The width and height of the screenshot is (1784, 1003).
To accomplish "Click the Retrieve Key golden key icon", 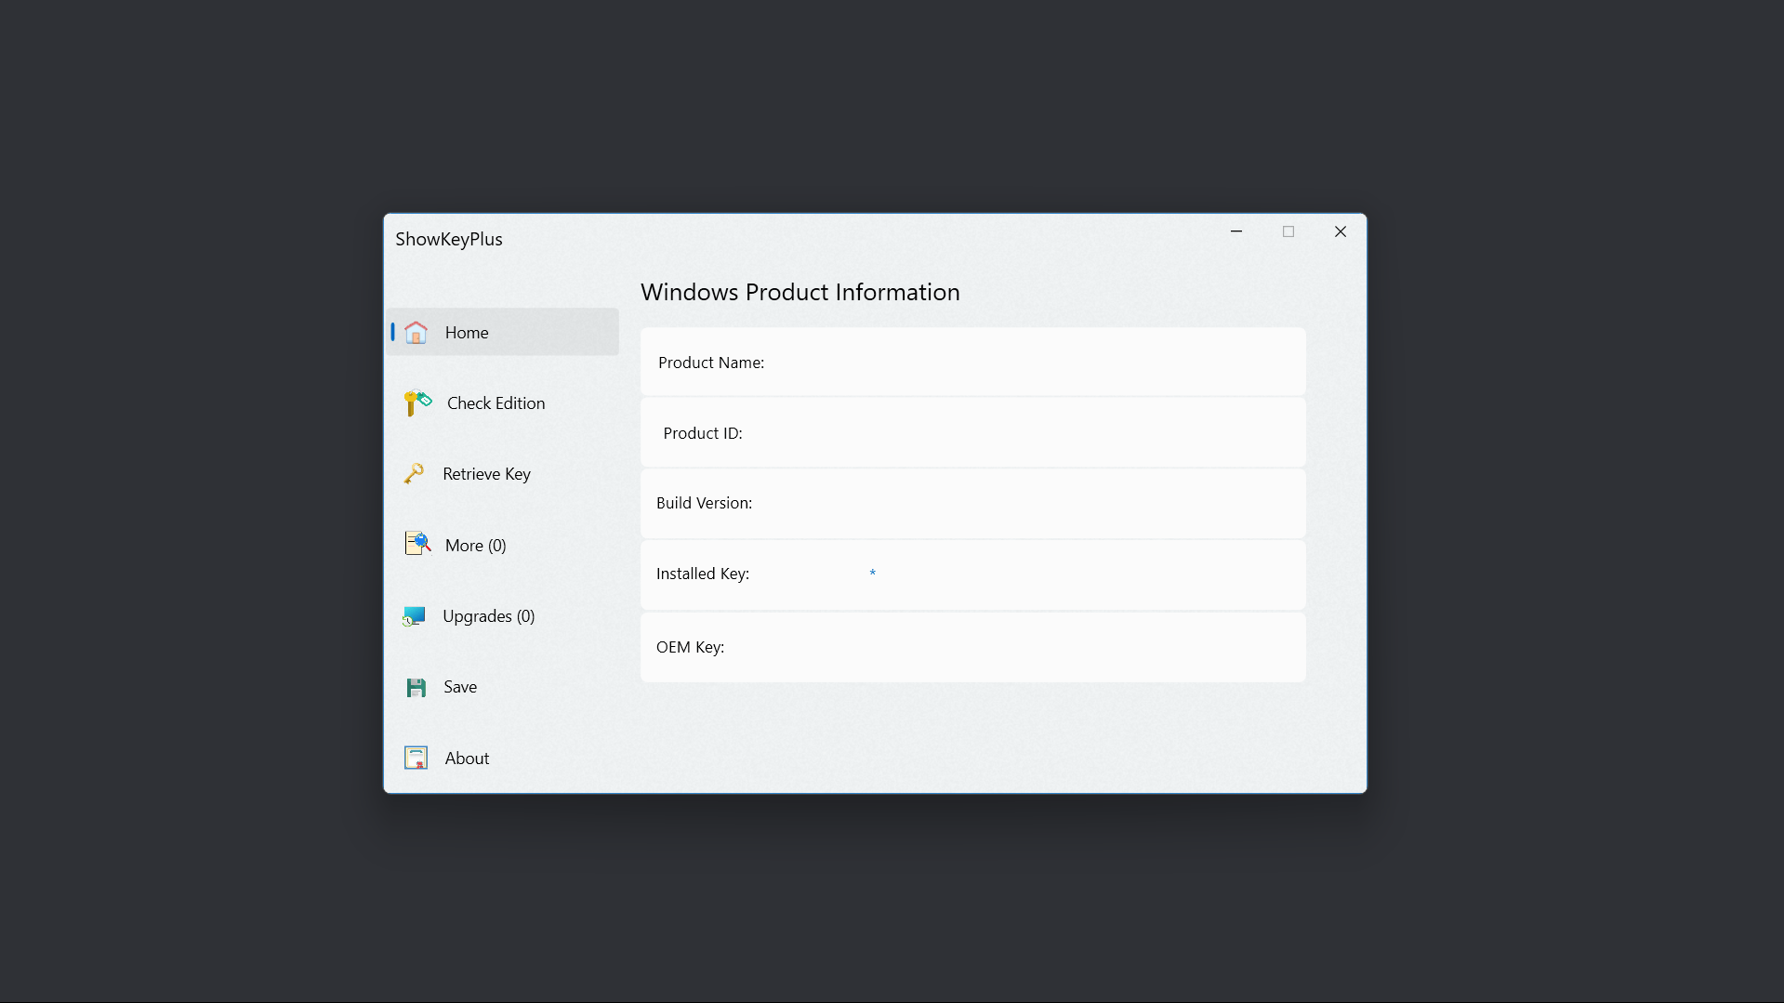I will (414, 474).
